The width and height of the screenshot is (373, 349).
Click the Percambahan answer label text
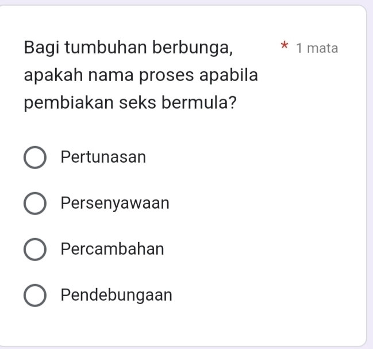(113, 249)
